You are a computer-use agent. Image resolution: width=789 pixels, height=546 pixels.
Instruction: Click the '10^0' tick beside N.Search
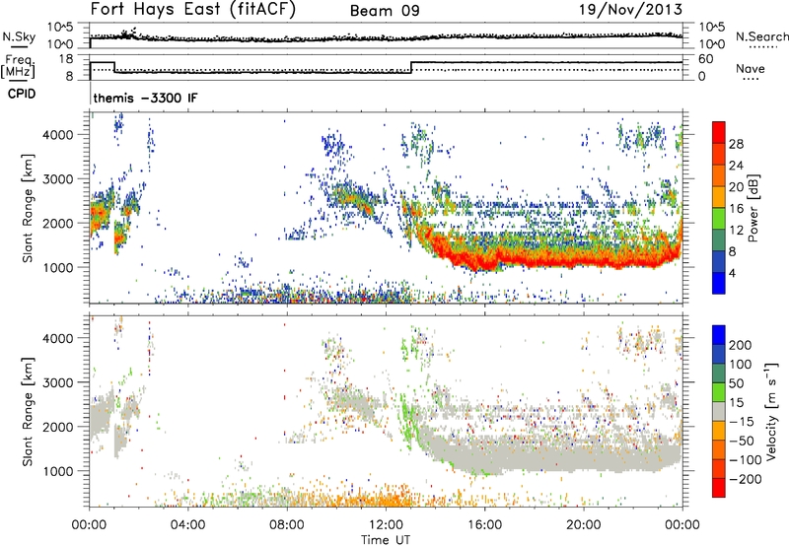712,44
